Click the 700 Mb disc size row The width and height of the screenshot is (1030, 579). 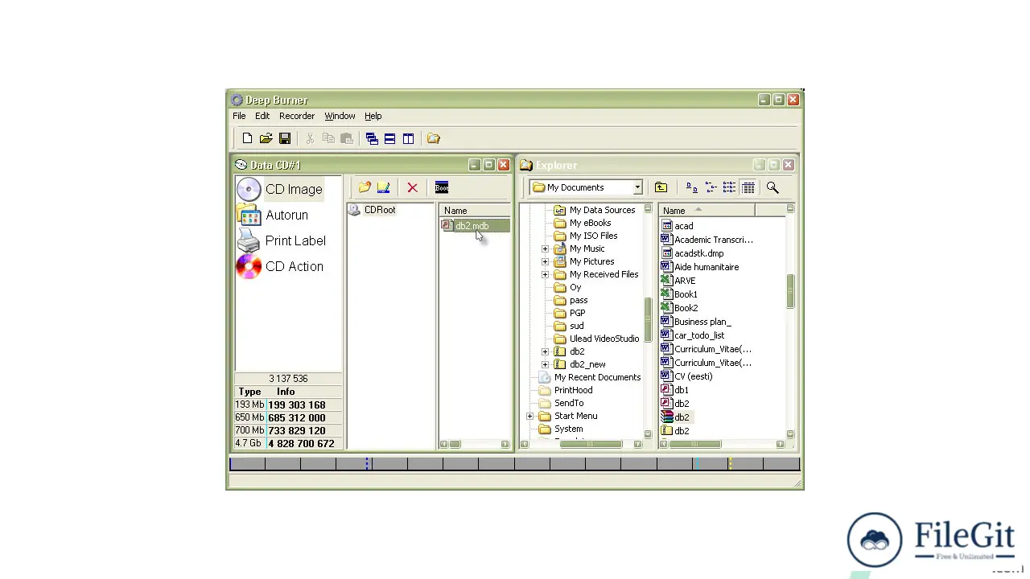pyautogui.click(x=288, y=430)
